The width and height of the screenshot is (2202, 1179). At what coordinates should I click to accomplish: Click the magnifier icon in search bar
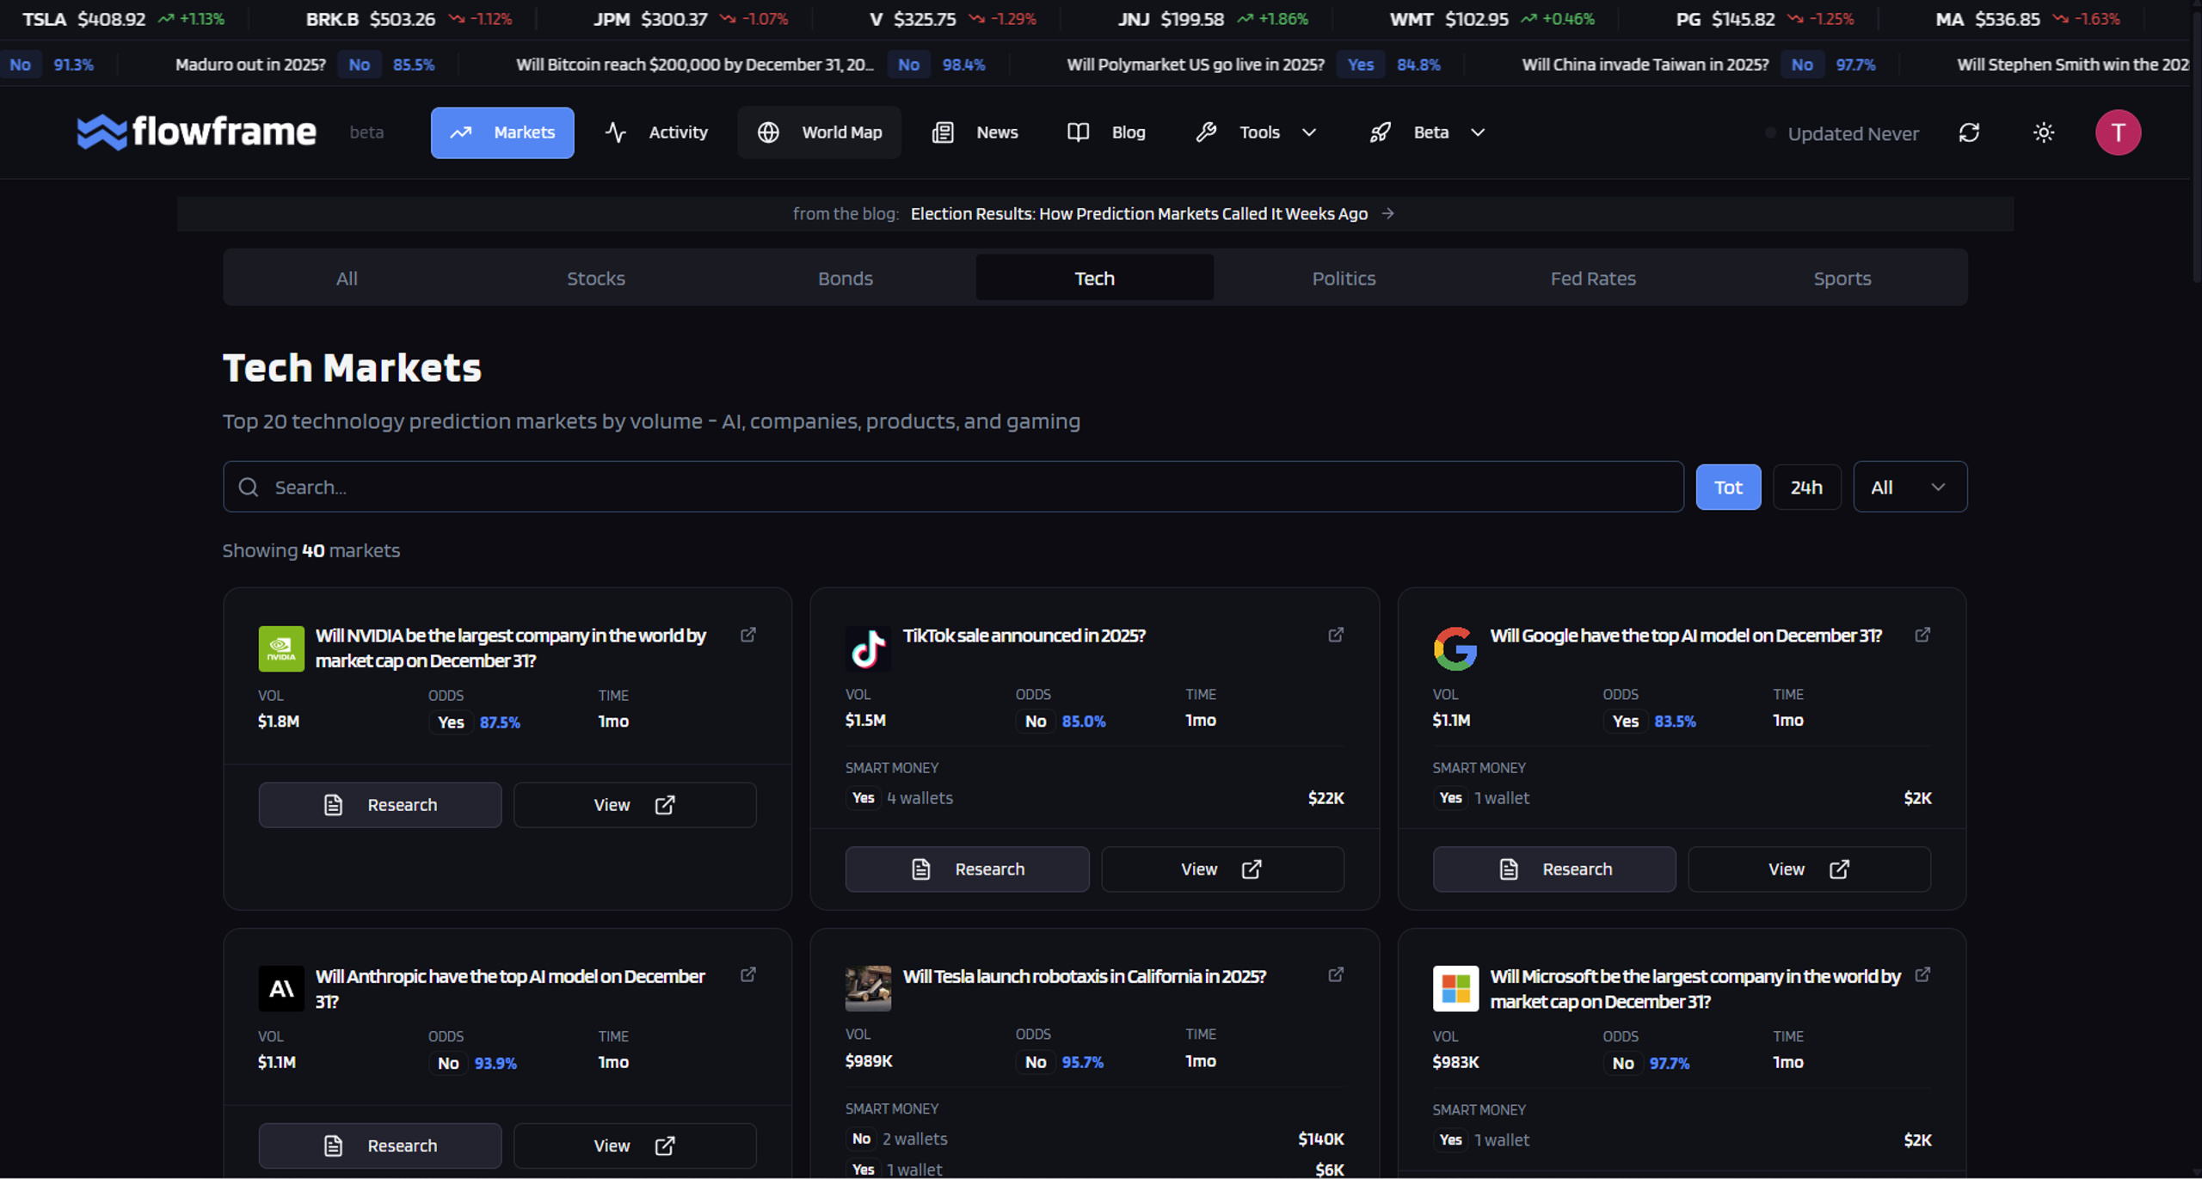pos(249,488)
